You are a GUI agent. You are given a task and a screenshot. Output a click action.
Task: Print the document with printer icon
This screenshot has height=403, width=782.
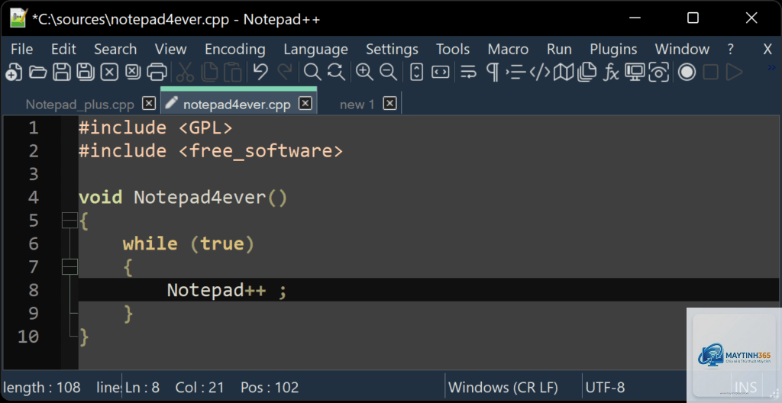coord(157,73)
